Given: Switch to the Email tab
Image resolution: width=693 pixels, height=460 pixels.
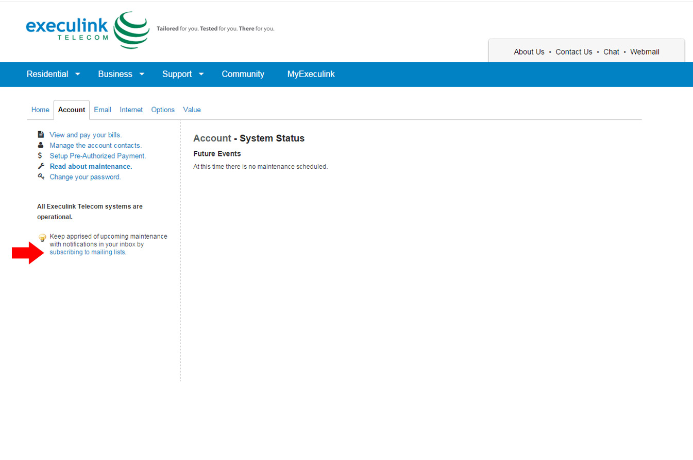Looking at the screenshot, I should 103,110.
